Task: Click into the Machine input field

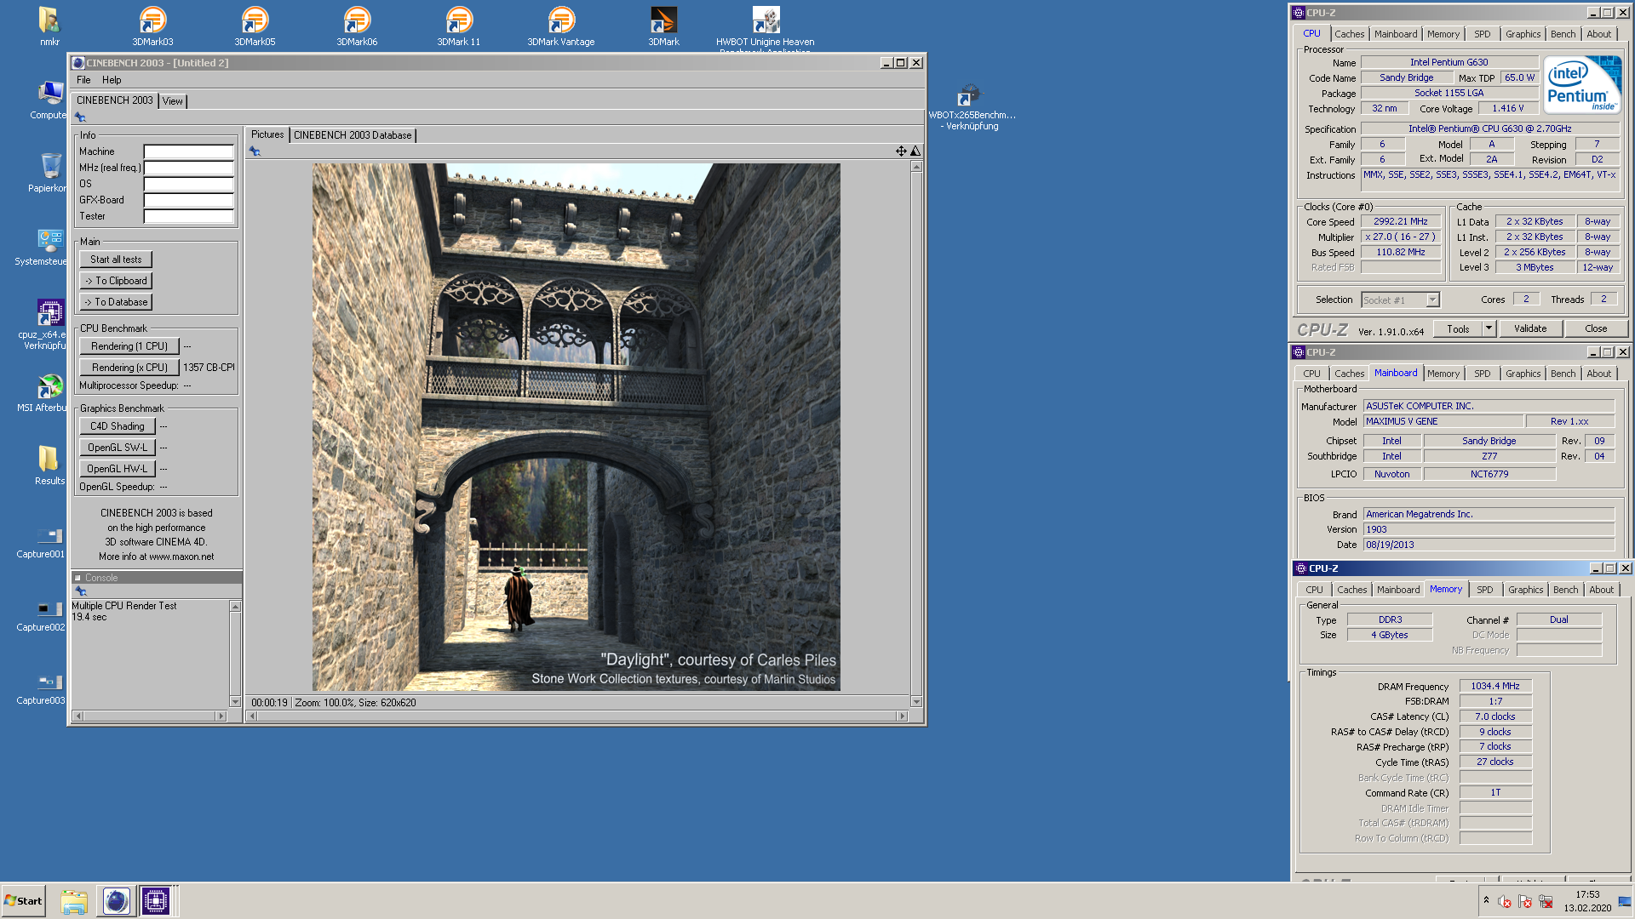Action: click(x=188, y=151)
